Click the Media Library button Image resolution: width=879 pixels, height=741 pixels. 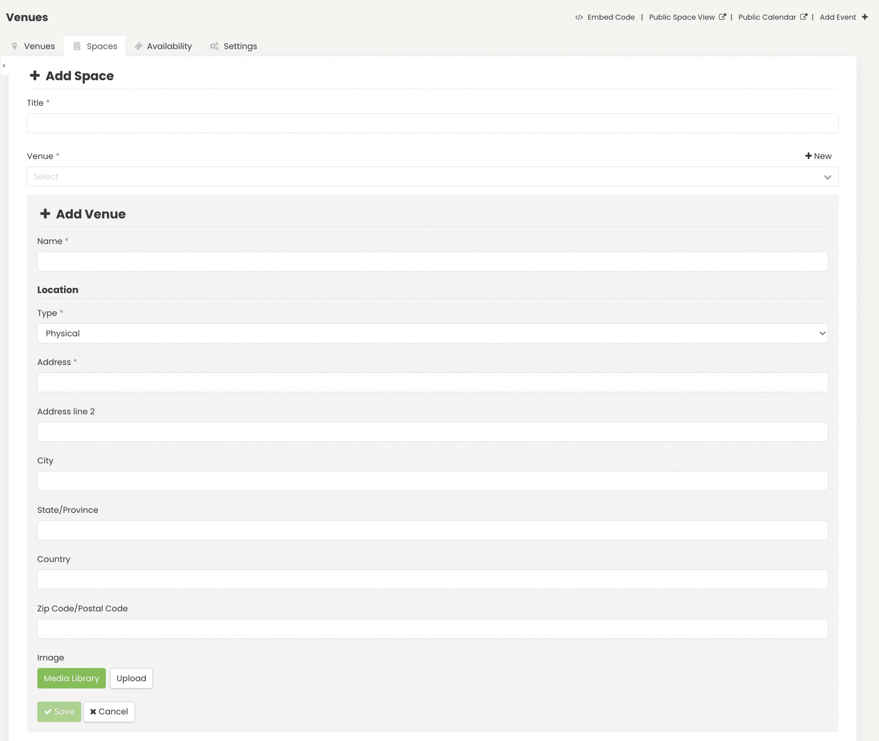tap(71, 678)
